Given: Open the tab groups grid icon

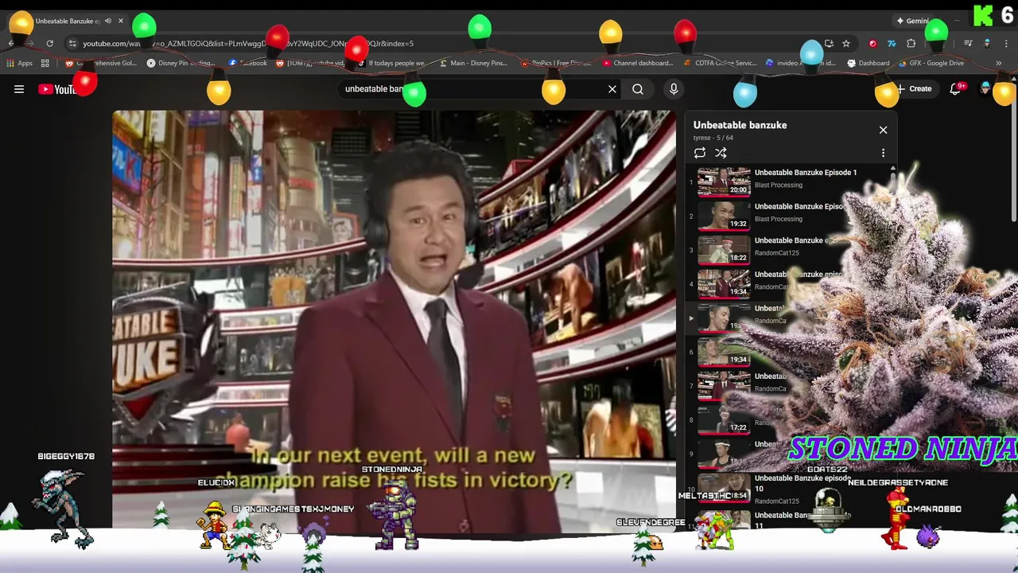Looking at the screenshot, I should coord(45,63).
